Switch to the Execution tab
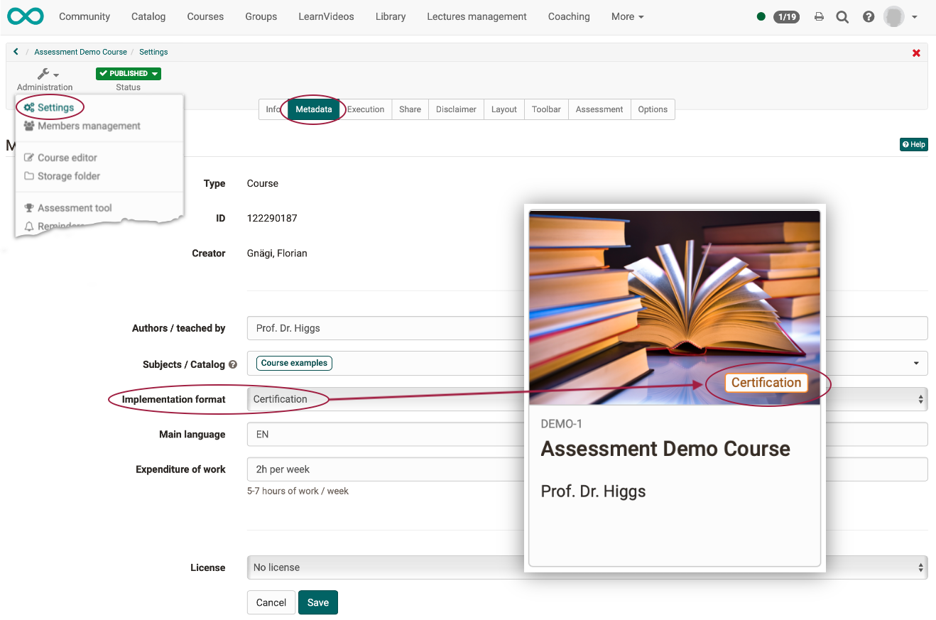Screen dimensions: 936x620 coord(366,109)
